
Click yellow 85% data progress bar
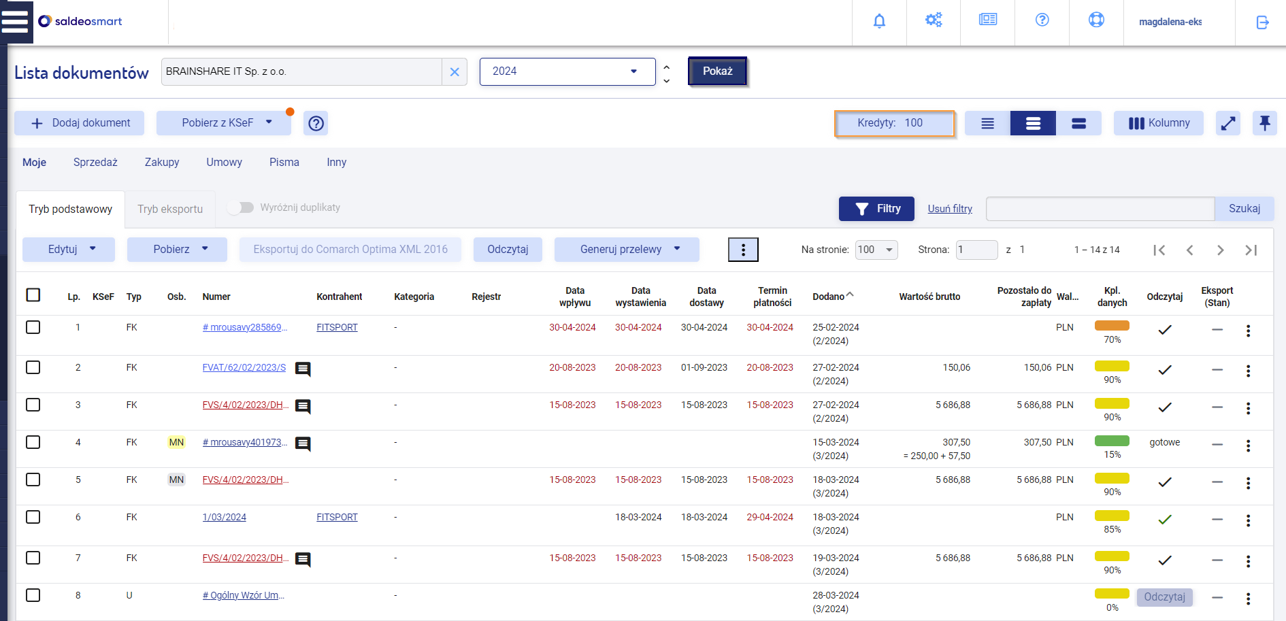tap(1112, 516)
